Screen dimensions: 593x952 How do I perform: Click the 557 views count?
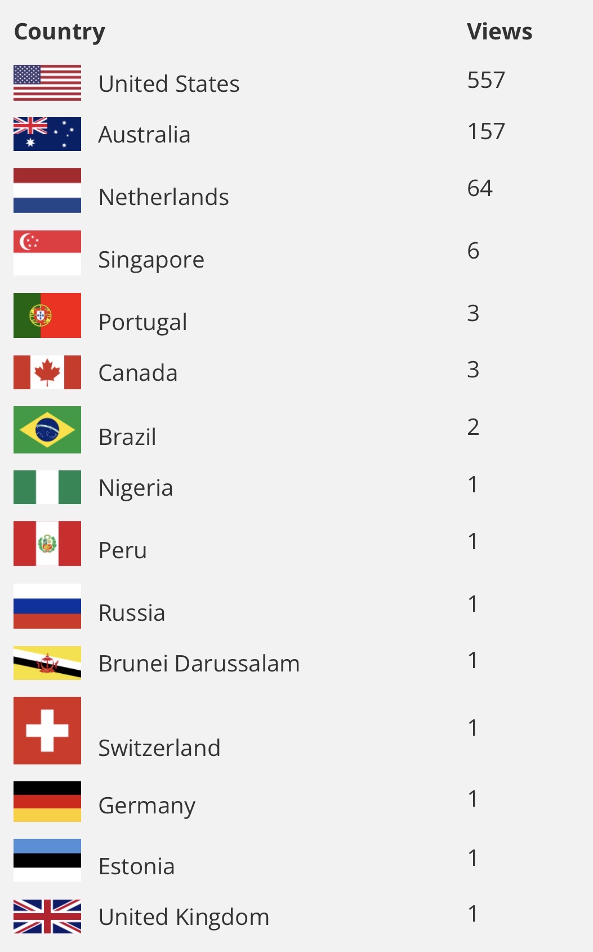486,80
